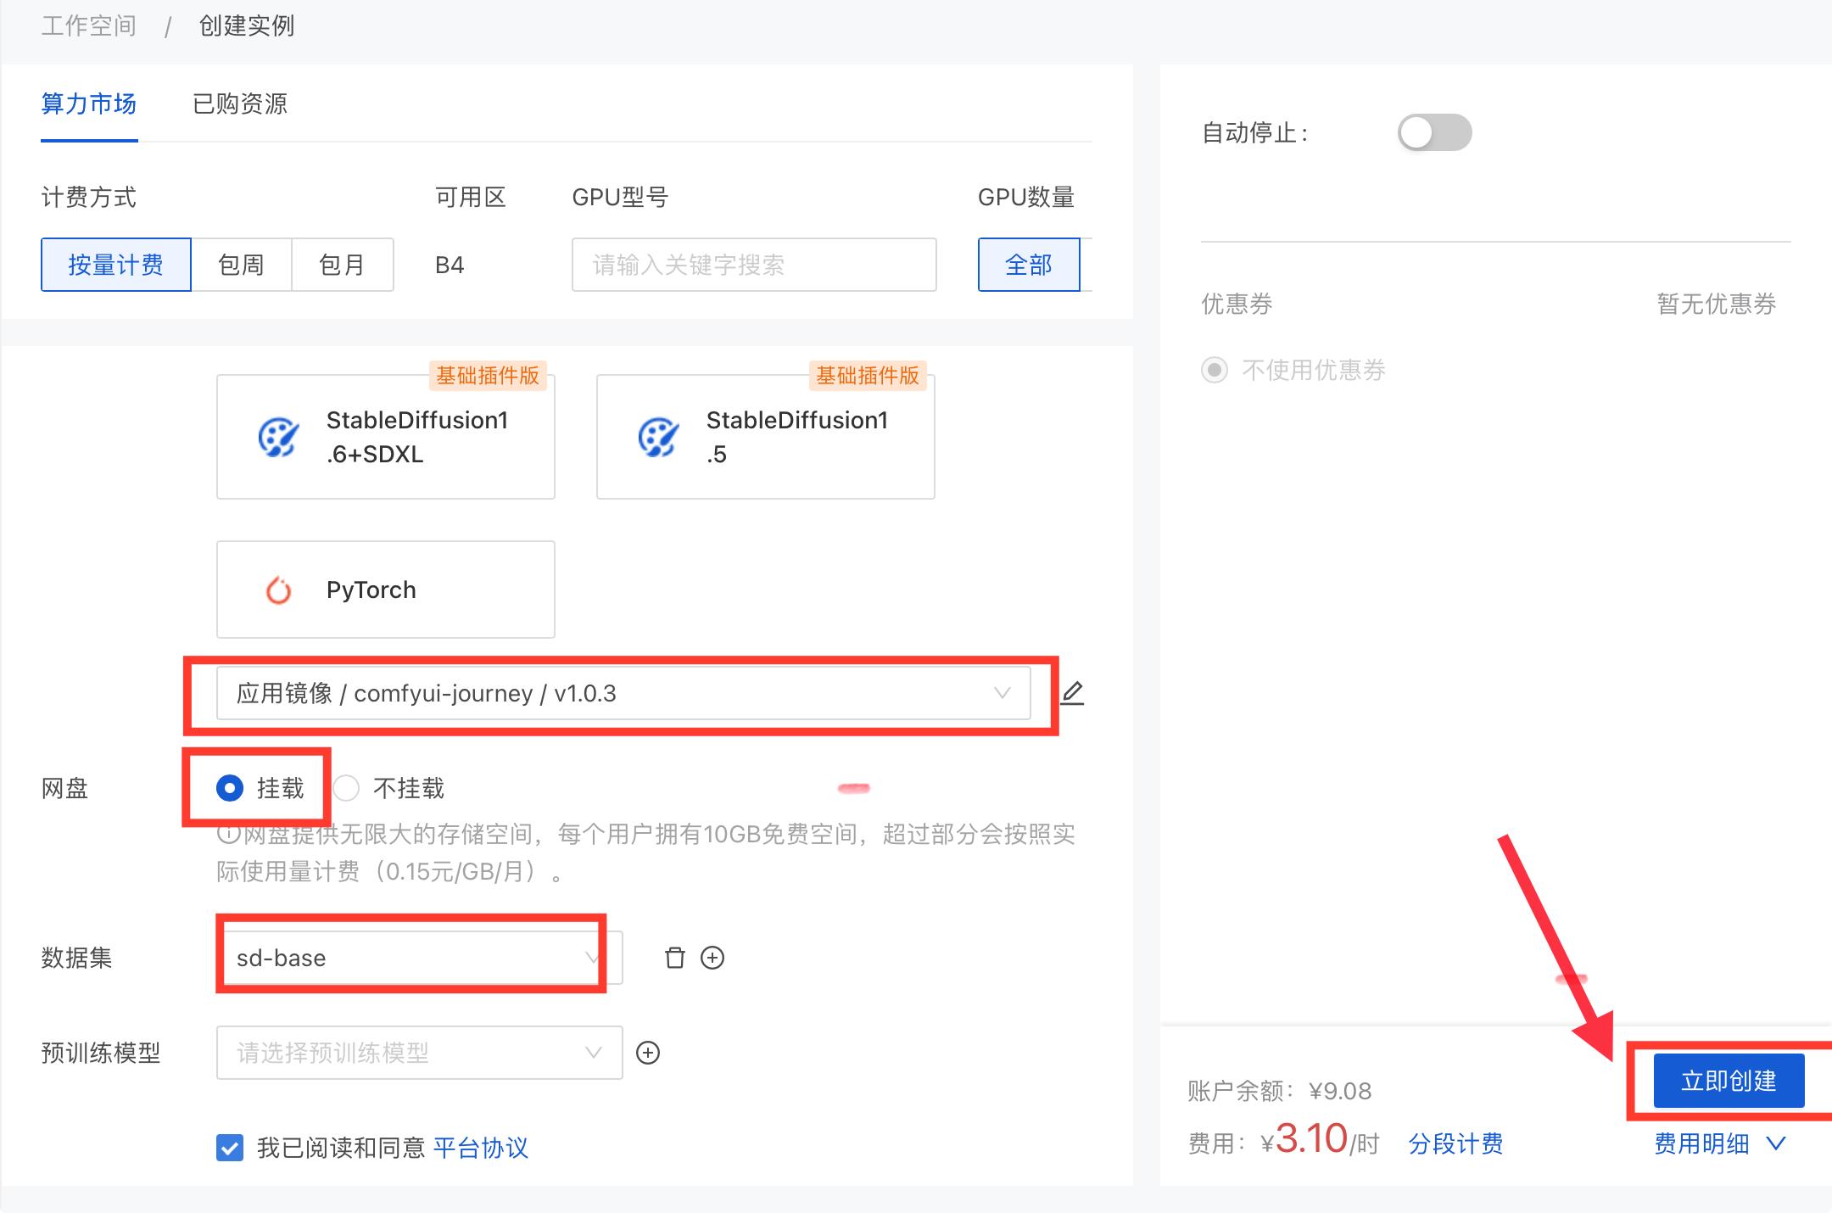
Task: Click the info icon in network disk note
Action: point(227,835)
